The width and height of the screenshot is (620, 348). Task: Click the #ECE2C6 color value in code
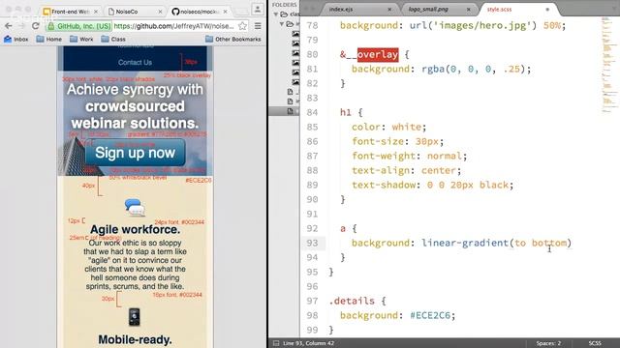(430, 315)
